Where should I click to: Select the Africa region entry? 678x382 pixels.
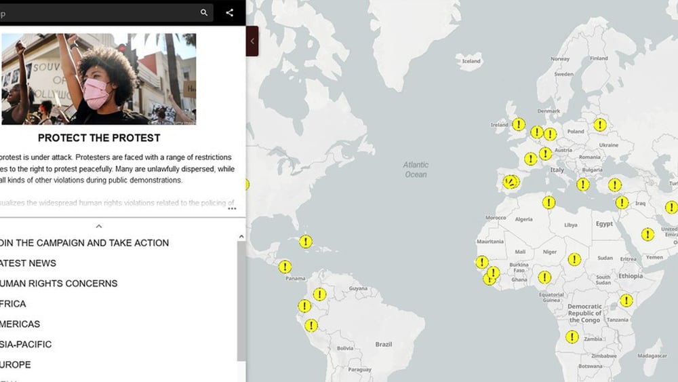coord(14,304)
